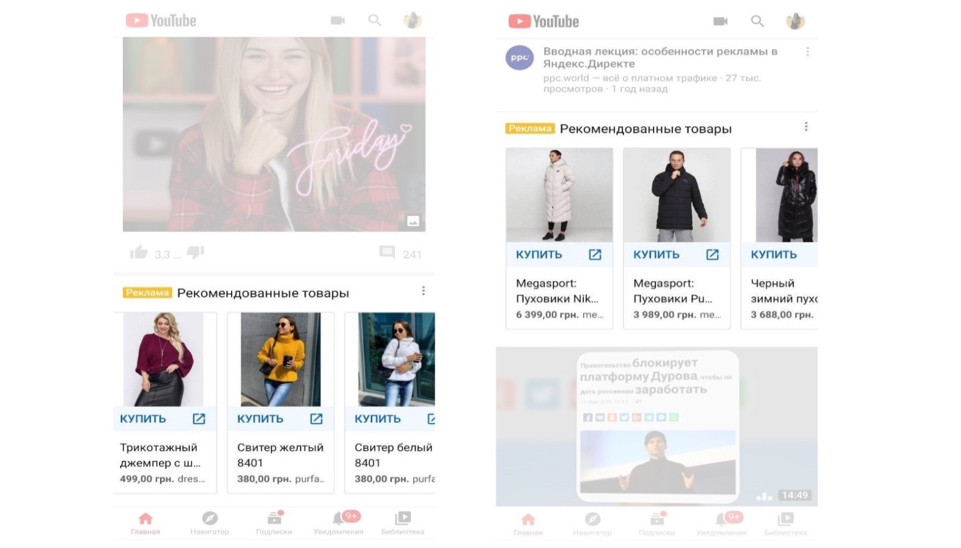Screen dimensions: 961x548
Task: Expand options menu for Яндекс.Директ lecture video
Action: point(808,52)
